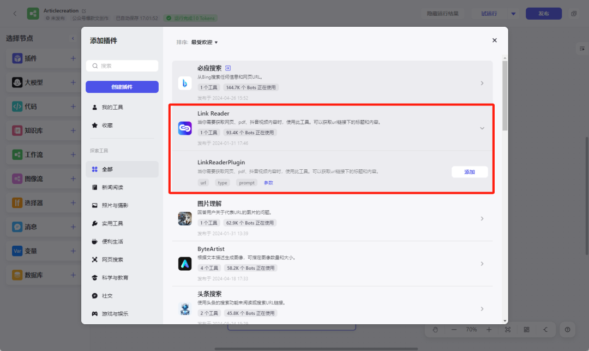The width and height of the screenshot is (589, 351).
Task: Click the 变量 node icon
Action: [17, 251]
